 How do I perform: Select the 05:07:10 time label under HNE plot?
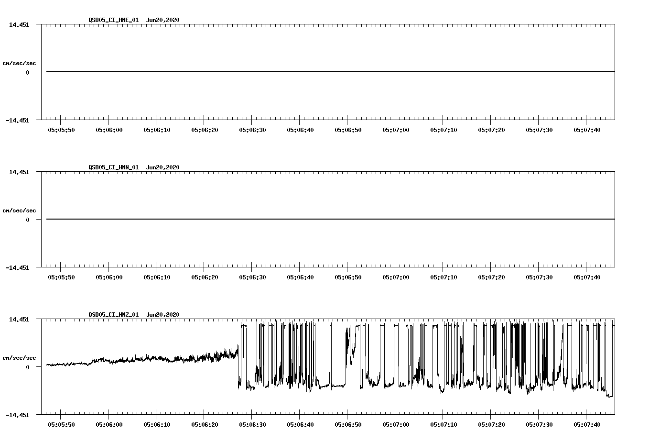pos(443,130)
